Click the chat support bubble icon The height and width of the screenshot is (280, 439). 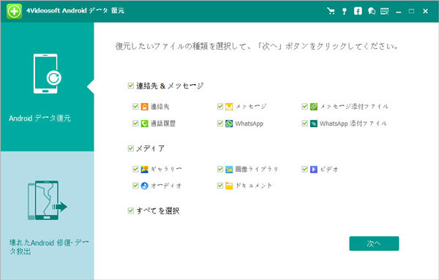(372, 11)
